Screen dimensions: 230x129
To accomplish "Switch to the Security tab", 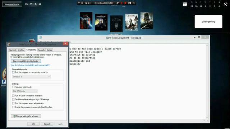I will (41, 50).
